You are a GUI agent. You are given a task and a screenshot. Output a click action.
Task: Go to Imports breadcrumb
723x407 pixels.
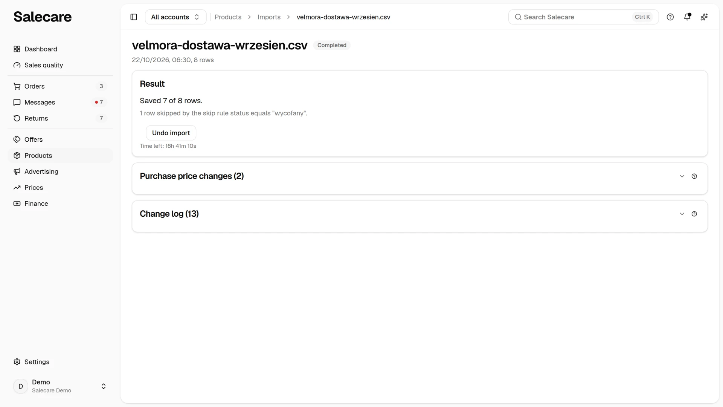click(269, 17)
